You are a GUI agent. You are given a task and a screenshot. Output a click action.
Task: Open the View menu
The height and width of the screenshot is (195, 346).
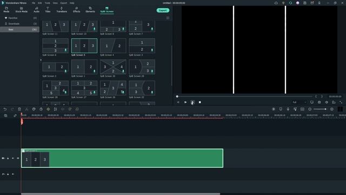point(55,3)
